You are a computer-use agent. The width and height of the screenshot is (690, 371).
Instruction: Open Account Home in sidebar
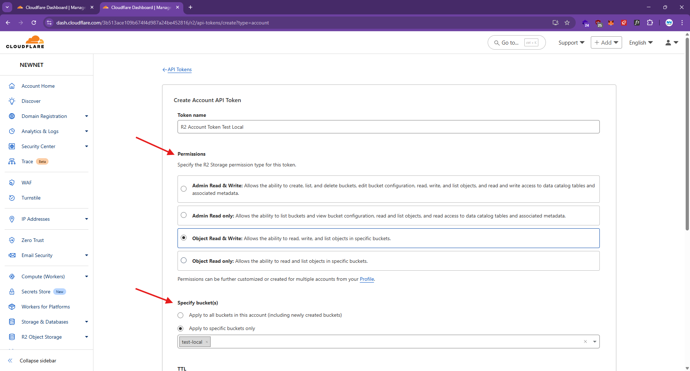38,86
